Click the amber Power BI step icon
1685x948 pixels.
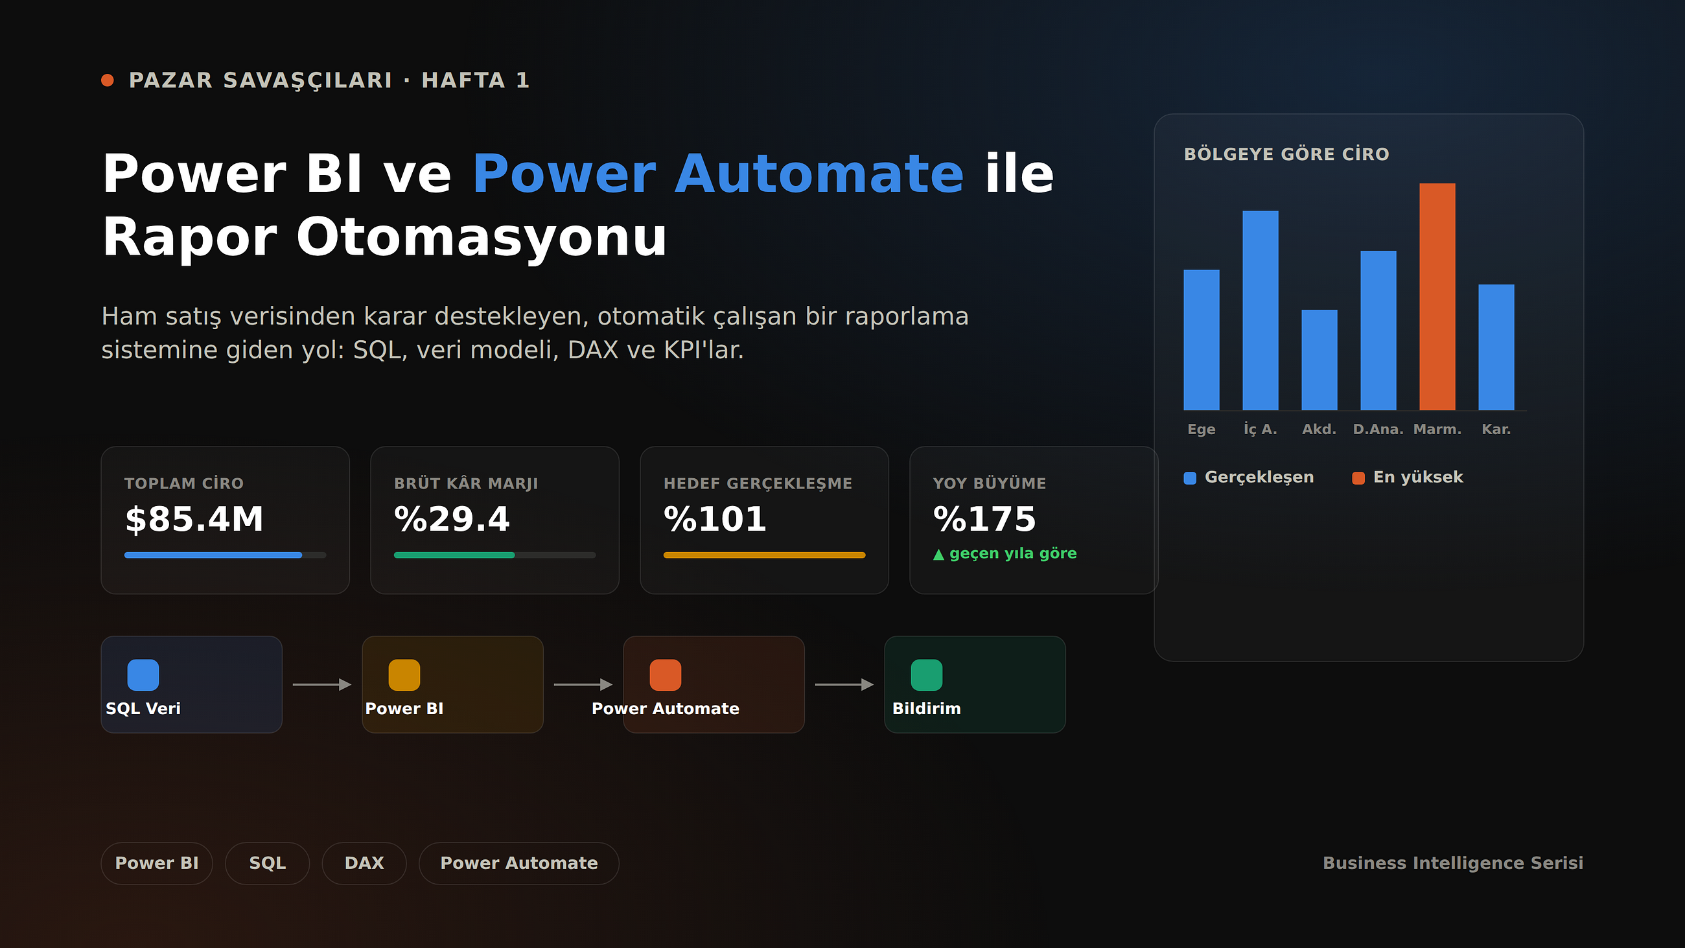tap(404, 675)
